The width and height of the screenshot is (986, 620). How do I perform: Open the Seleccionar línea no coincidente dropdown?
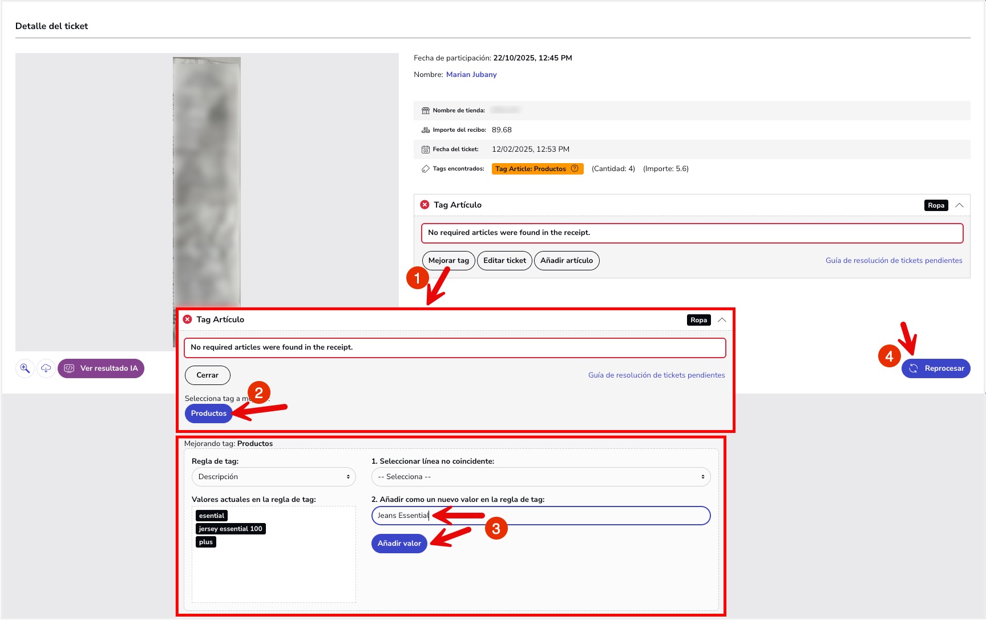pos(540,477)
